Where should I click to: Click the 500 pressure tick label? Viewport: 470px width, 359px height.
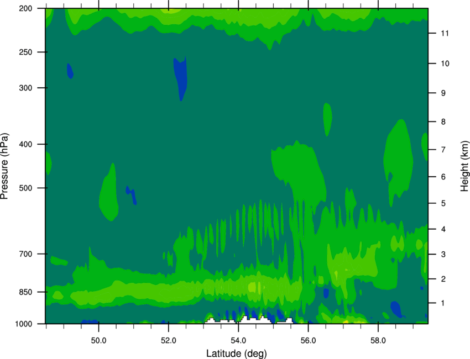25,188
